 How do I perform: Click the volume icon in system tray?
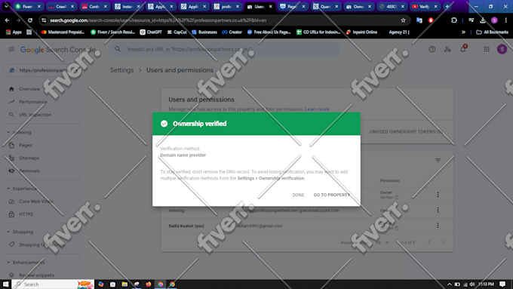pyautogui.click(x=472, y=284)
